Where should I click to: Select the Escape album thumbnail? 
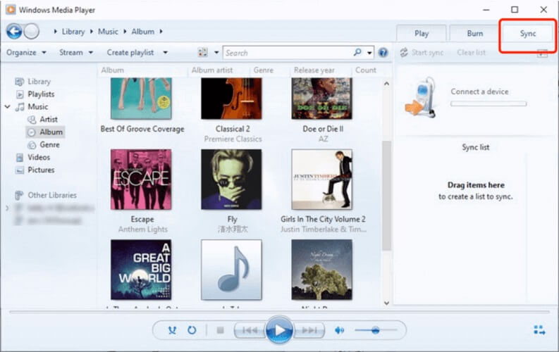(x=141, y=180)
